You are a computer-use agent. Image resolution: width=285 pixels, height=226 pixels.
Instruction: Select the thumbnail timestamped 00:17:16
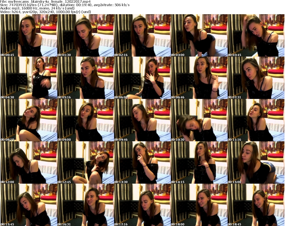pos(142,205)
